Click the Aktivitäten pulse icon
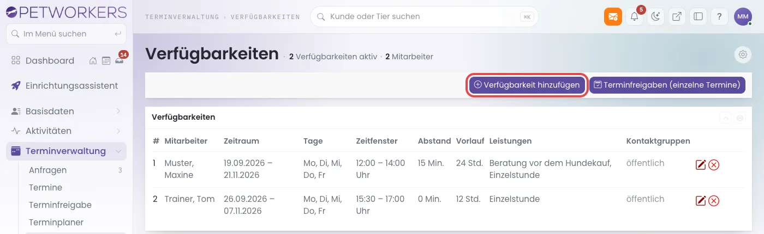 pos(16,131)
